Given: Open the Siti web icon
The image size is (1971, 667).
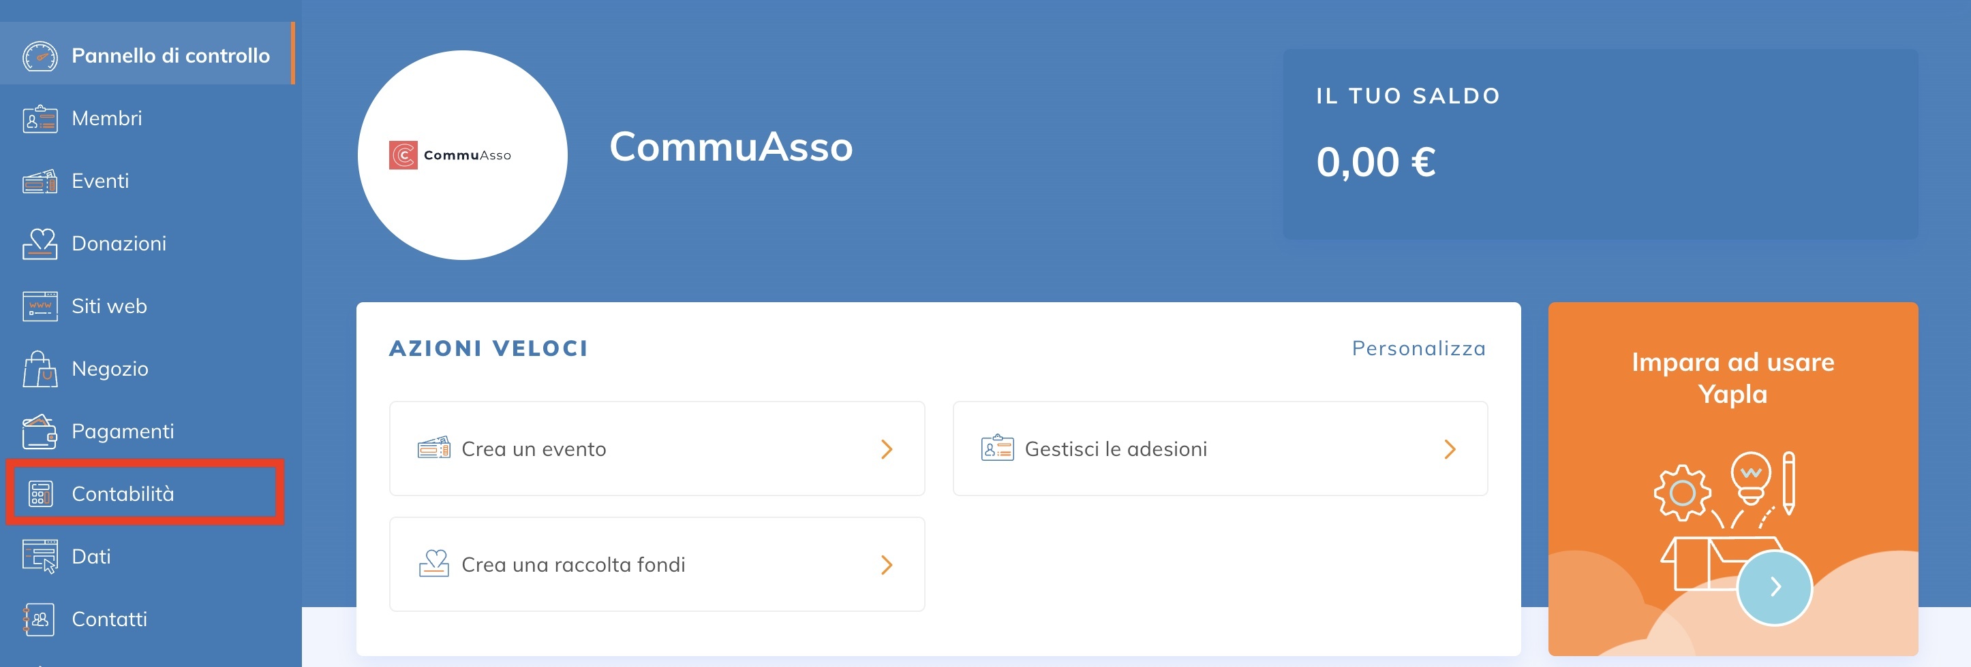Looking at the screenshot, I should pyautogui.click(x=40, y=306).
